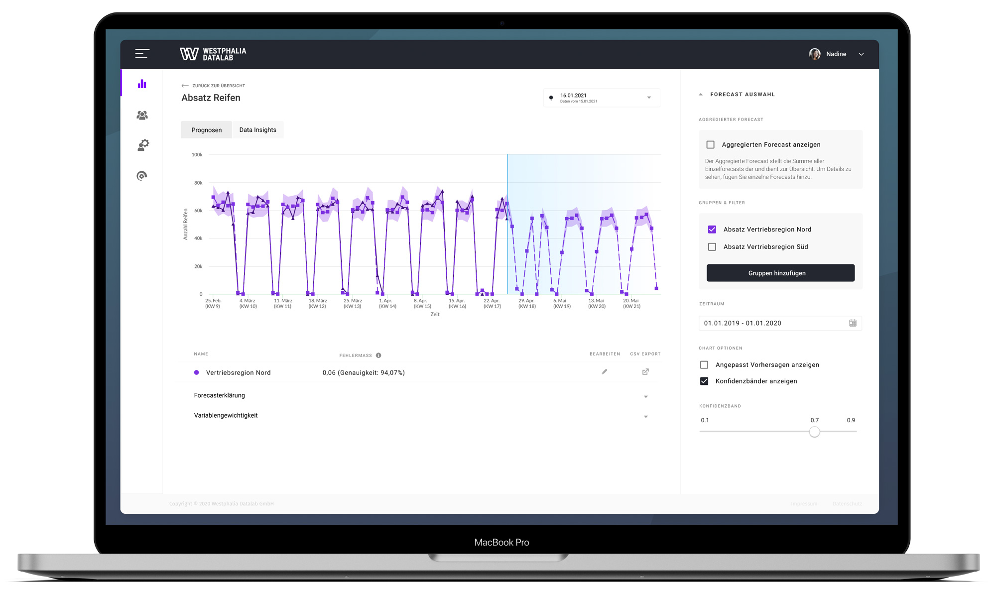The image size is (996, 590).
Task: Export CSV for Vertriebsregion Nord
Action: [x=645, y=371]
